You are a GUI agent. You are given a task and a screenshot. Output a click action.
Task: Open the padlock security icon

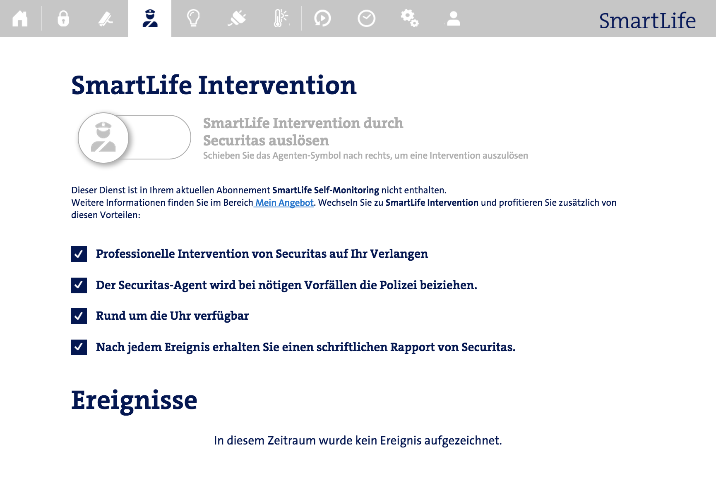[x=63, y=19]
